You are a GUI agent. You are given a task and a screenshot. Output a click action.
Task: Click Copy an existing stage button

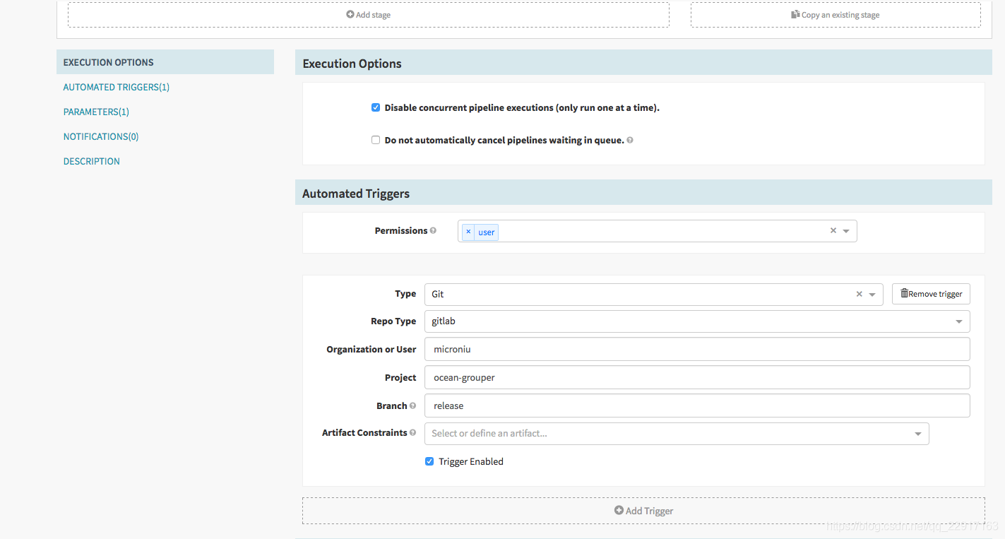coord(835,15)
